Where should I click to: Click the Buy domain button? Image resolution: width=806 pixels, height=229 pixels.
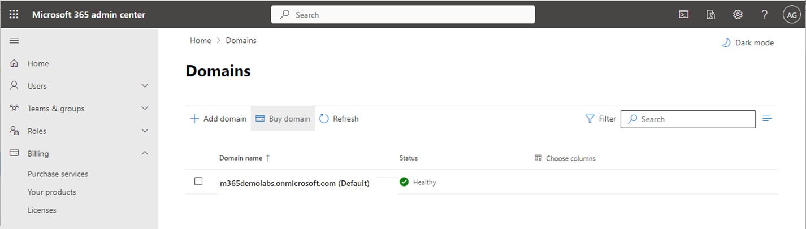tap(283, 119)
